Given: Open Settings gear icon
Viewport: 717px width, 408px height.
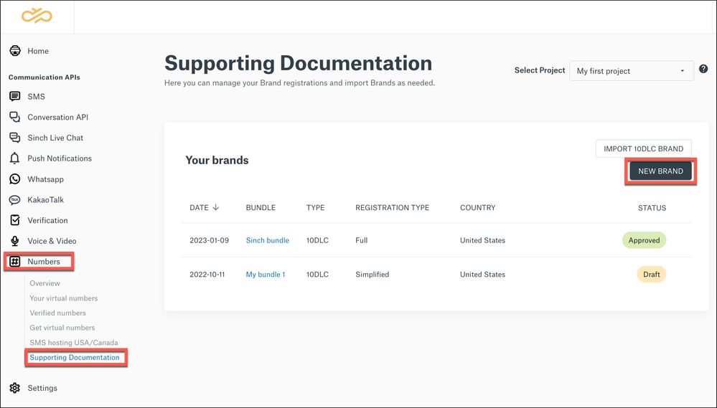Looking at the screenshot, I should pyautogui.click(x=14, y=388).
